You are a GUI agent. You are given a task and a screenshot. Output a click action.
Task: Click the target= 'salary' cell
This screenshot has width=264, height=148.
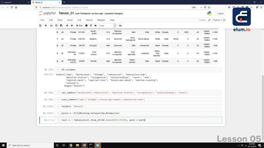click(x=138, y=106)
